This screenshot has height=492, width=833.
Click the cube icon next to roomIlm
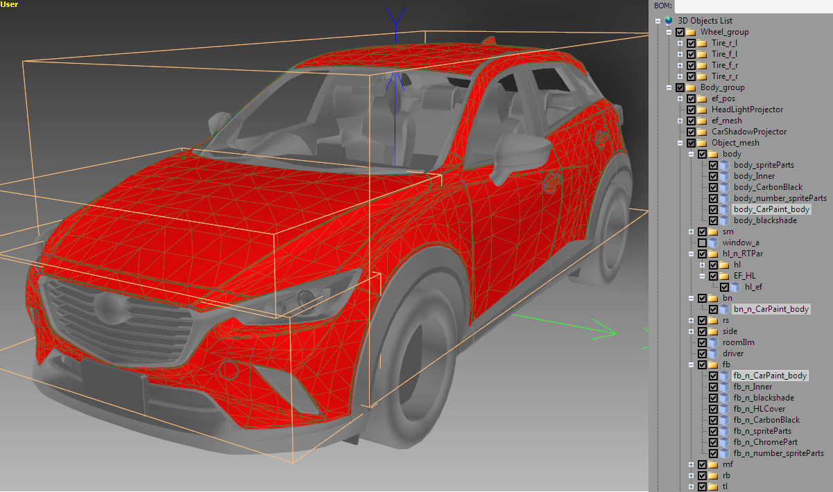(x=713, y=342)
